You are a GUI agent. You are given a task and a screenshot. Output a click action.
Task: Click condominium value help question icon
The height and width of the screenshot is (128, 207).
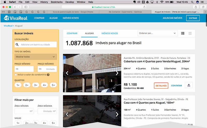[x=48, y=75]
